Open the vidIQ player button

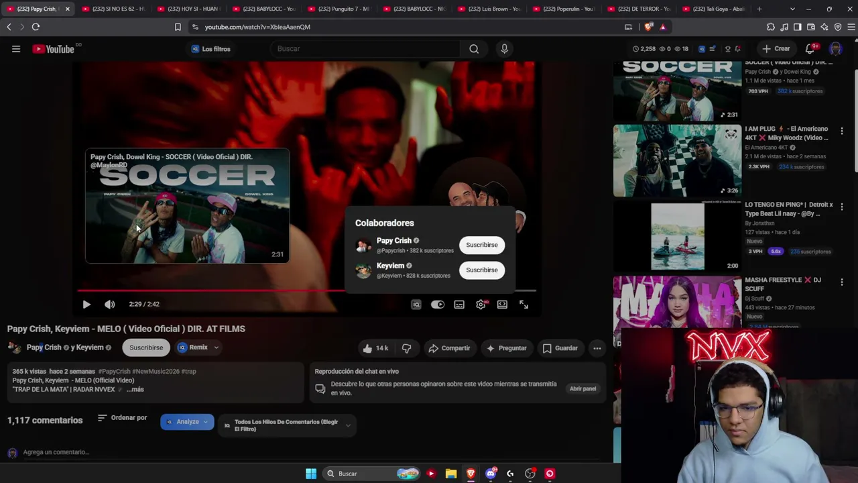pyautogui.click(x=416, y=305)
